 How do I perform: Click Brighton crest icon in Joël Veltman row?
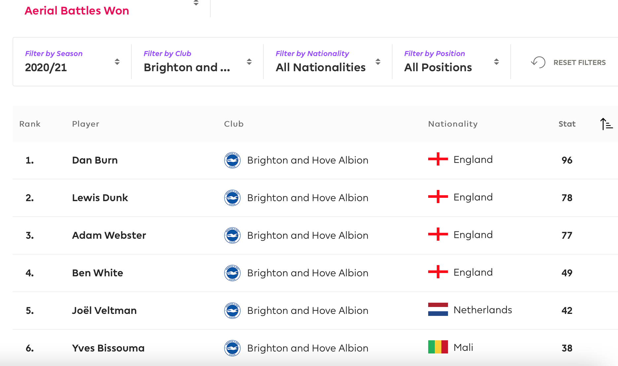click(232, 311)
